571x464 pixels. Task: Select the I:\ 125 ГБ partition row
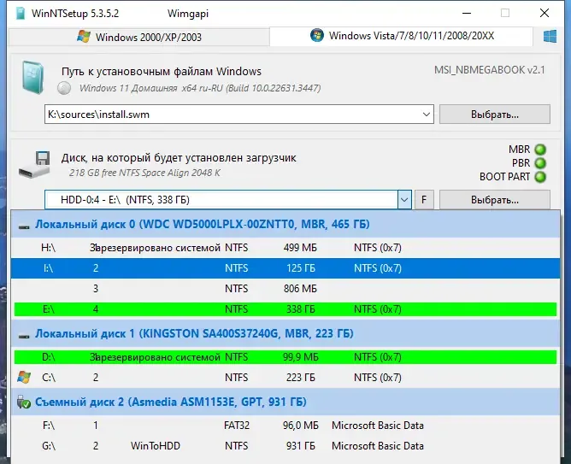tap(285, 268)
